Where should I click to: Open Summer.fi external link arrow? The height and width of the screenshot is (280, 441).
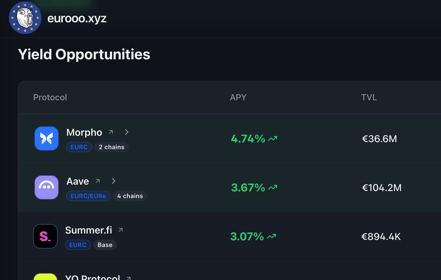click(121, 230)
